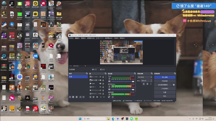Click 停止直播 button to stop streaming

pyautogui.click(x=165, y=77)
